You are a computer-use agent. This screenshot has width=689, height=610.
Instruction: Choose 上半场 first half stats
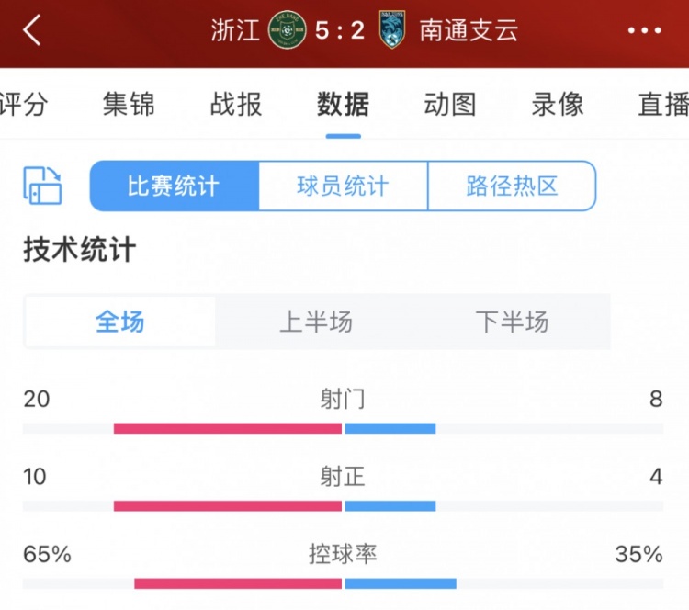(x=315, y=322)
